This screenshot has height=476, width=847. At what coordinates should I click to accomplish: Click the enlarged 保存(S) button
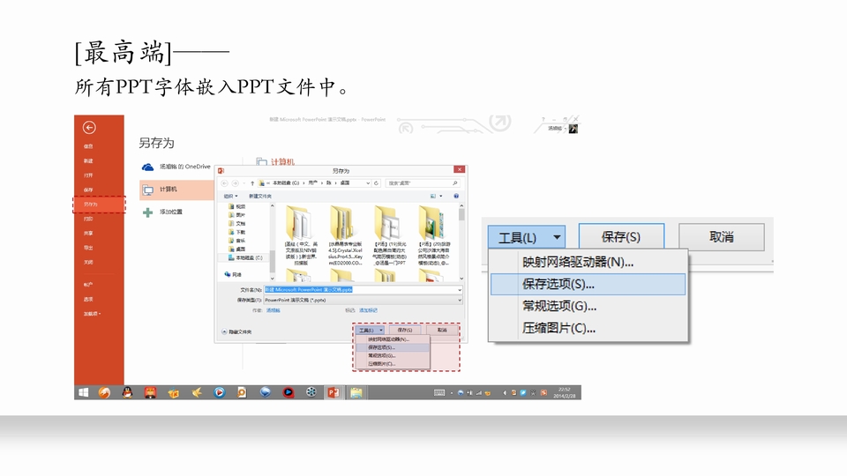coord(620,237)
